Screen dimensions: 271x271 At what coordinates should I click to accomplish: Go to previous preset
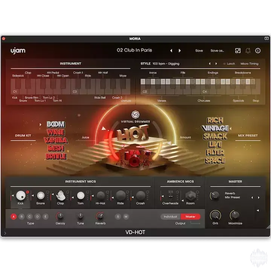[x=171, y=51]
